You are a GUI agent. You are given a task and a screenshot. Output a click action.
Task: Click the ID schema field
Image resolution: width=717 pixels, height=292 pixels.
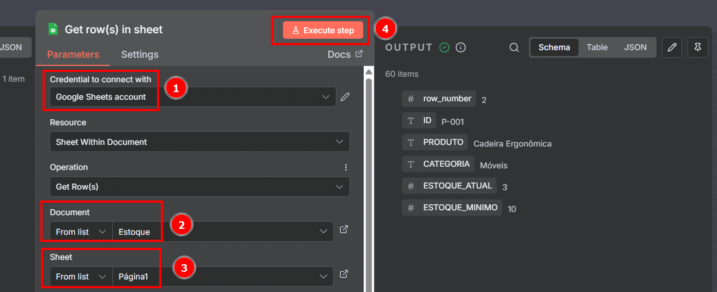click(x=419, y=121)
